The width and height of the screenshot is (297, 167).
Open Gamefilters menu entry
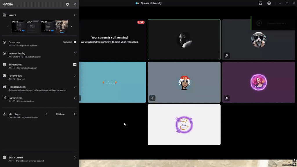click(39, 99)
